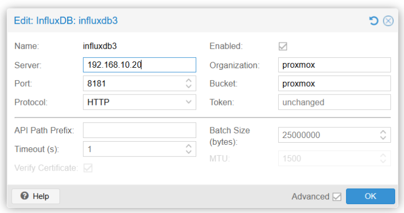Click the Protocol label
Viewport: 404px width, 213px height.
click(31, 102)
